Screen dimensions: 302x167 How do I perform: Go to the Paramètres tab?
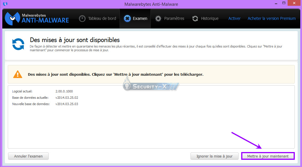[x=170, y=18]
